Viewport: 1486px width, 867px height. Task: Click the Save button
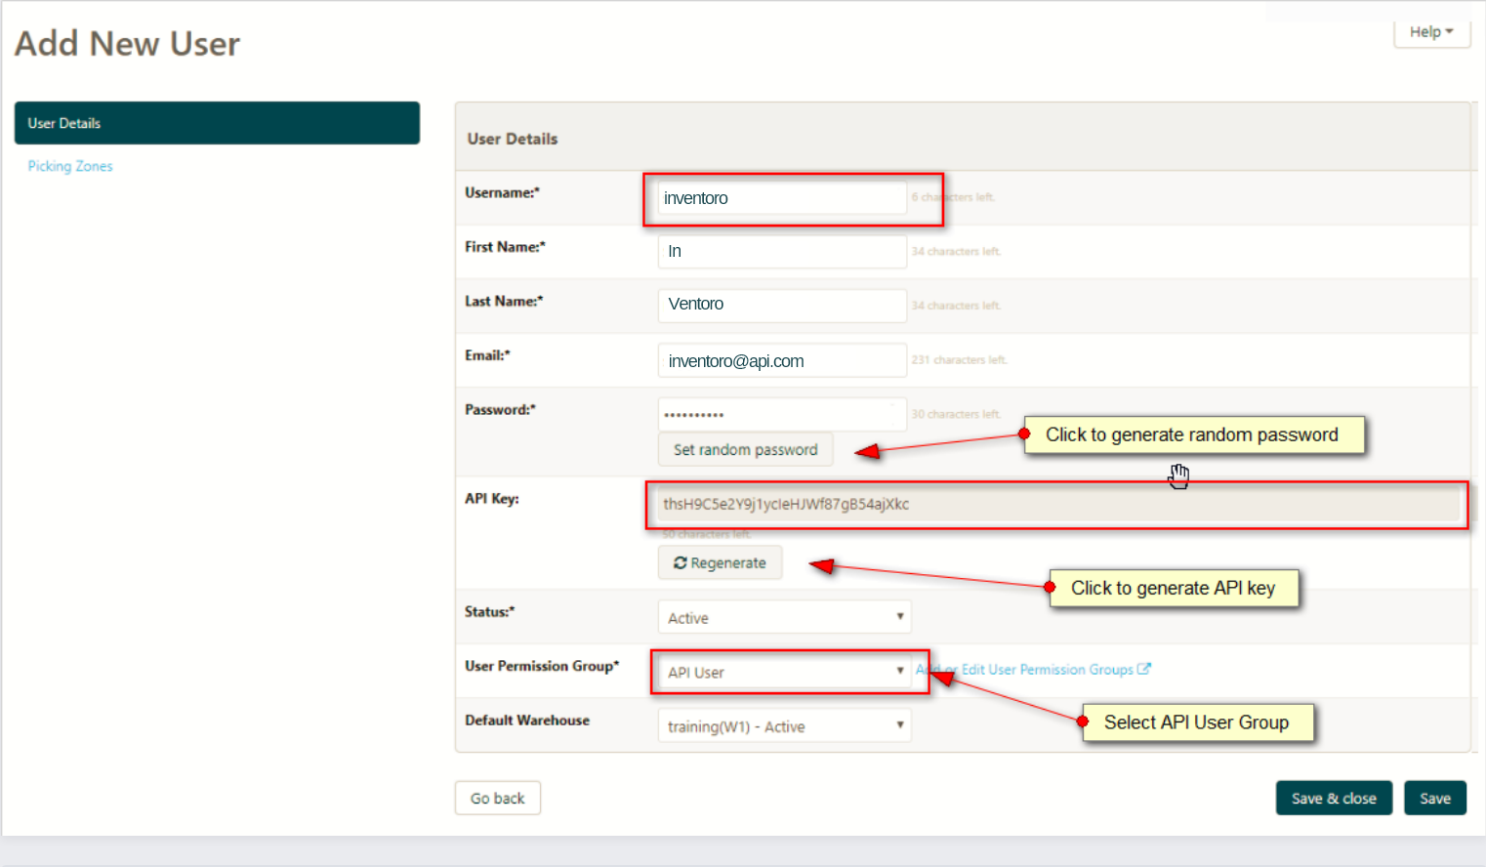click(1435, 798)
